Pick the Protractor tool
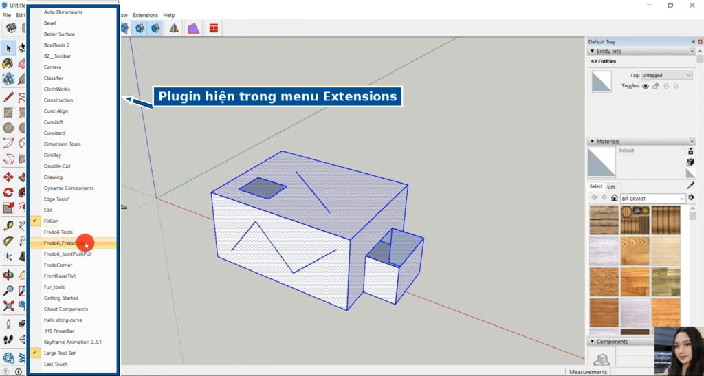Viewport: 704px width, 376px height. click(x=8, y=241)
